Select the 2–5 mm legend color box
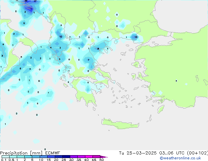208x161 pixels. (x=28, y=157)
